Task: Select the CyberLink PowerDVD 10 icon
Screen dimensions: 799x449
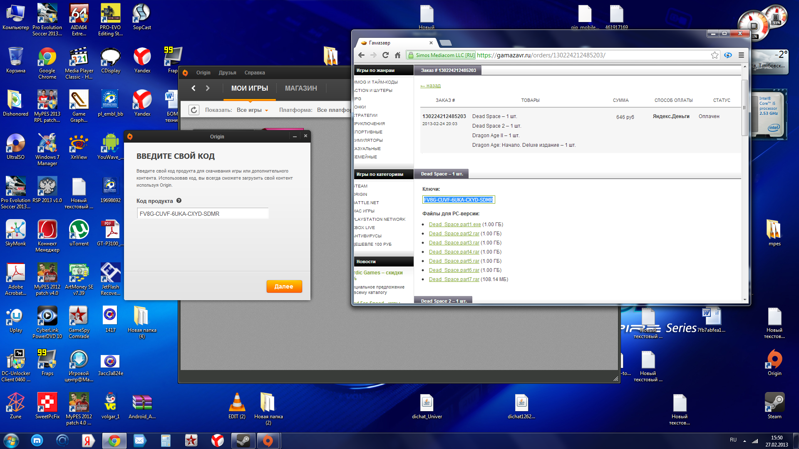Action: (x=47, y=323)
